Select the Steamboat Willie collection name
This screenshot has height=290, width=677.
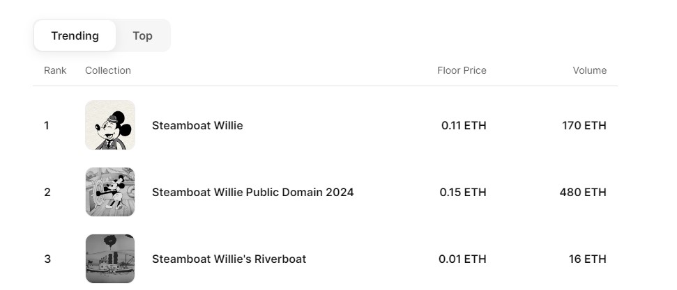click(x=197, y=125)
